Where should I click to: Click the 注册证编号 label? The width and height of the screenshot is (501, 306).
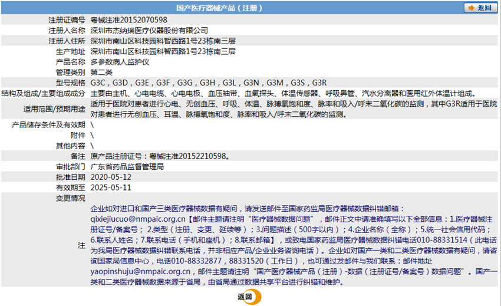coord(67,20)
